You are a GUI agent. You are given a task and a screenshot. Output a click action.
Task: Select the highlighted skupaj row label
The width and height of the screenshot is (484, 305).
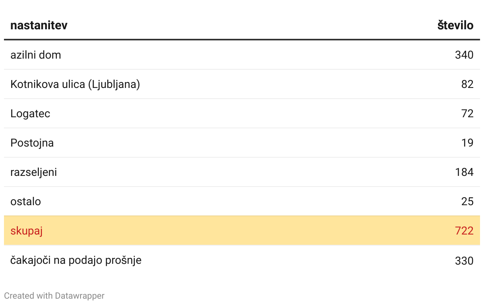27,231
